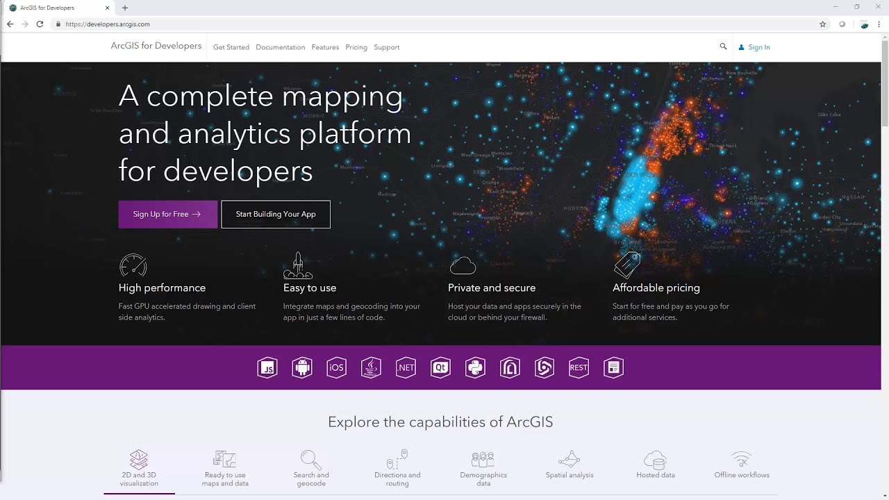Click the High performance heading
This screenshot has height=500, width=889.
pyautogui.click(x=162, y=287)
